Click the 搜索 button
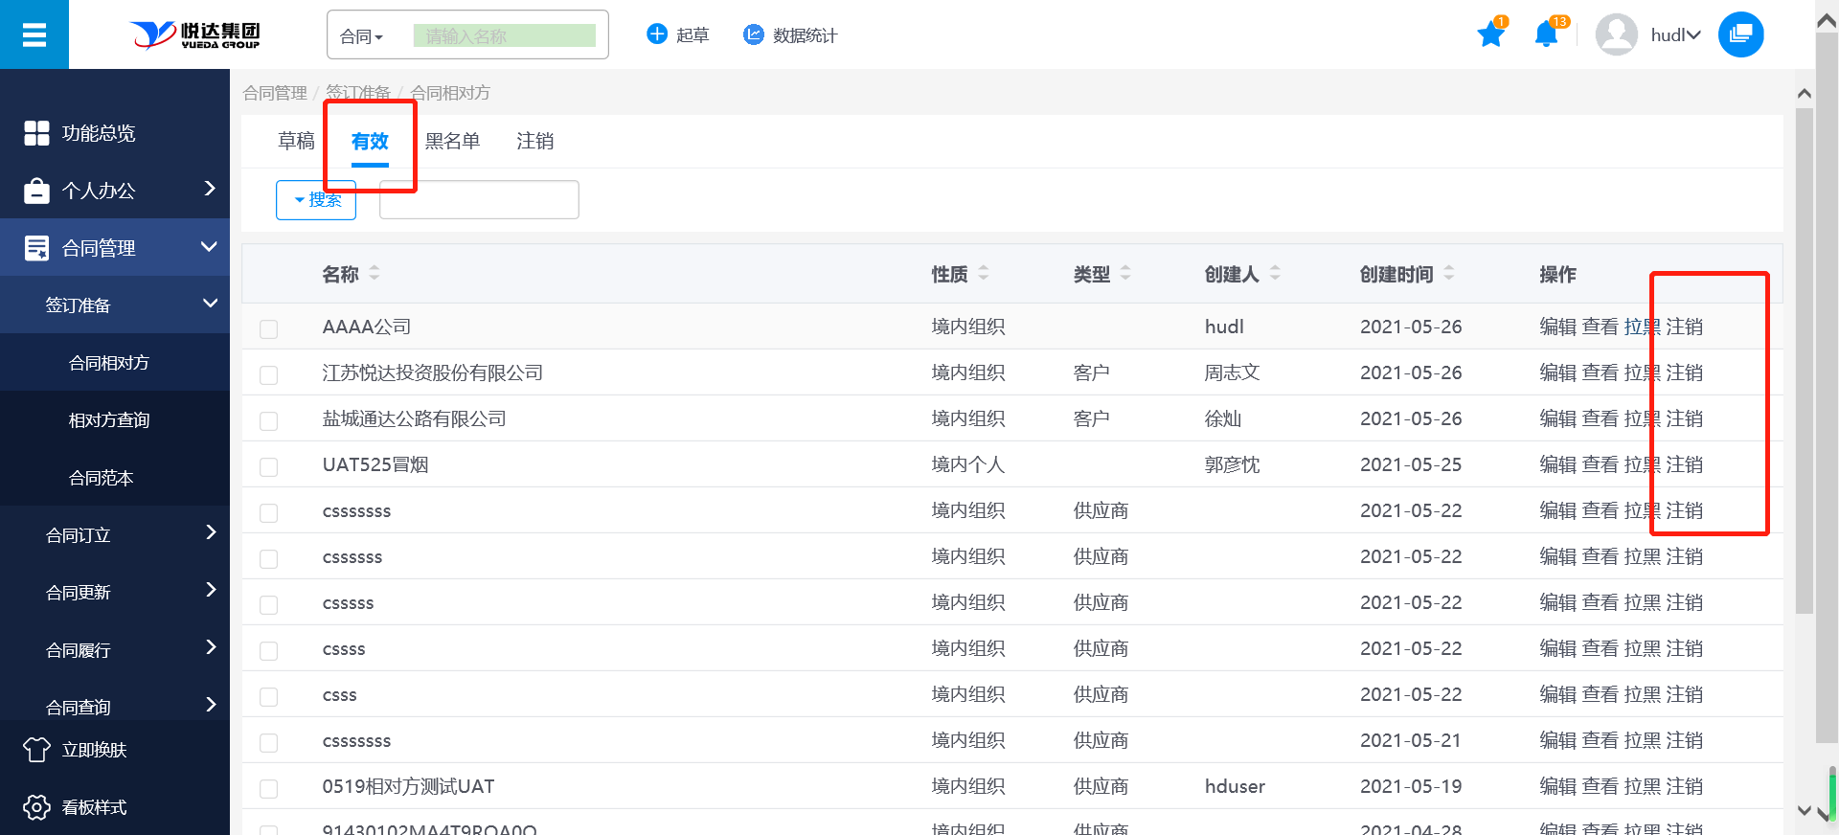This screenshot has height=835, width=1839. (316, 200)
